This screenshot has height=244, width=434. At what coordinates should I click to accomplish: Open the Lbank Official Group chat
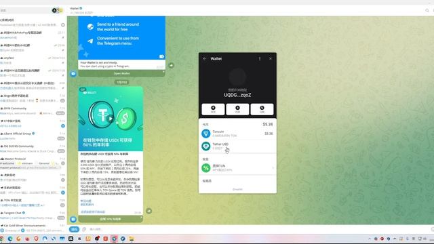(x=33, y=136)
